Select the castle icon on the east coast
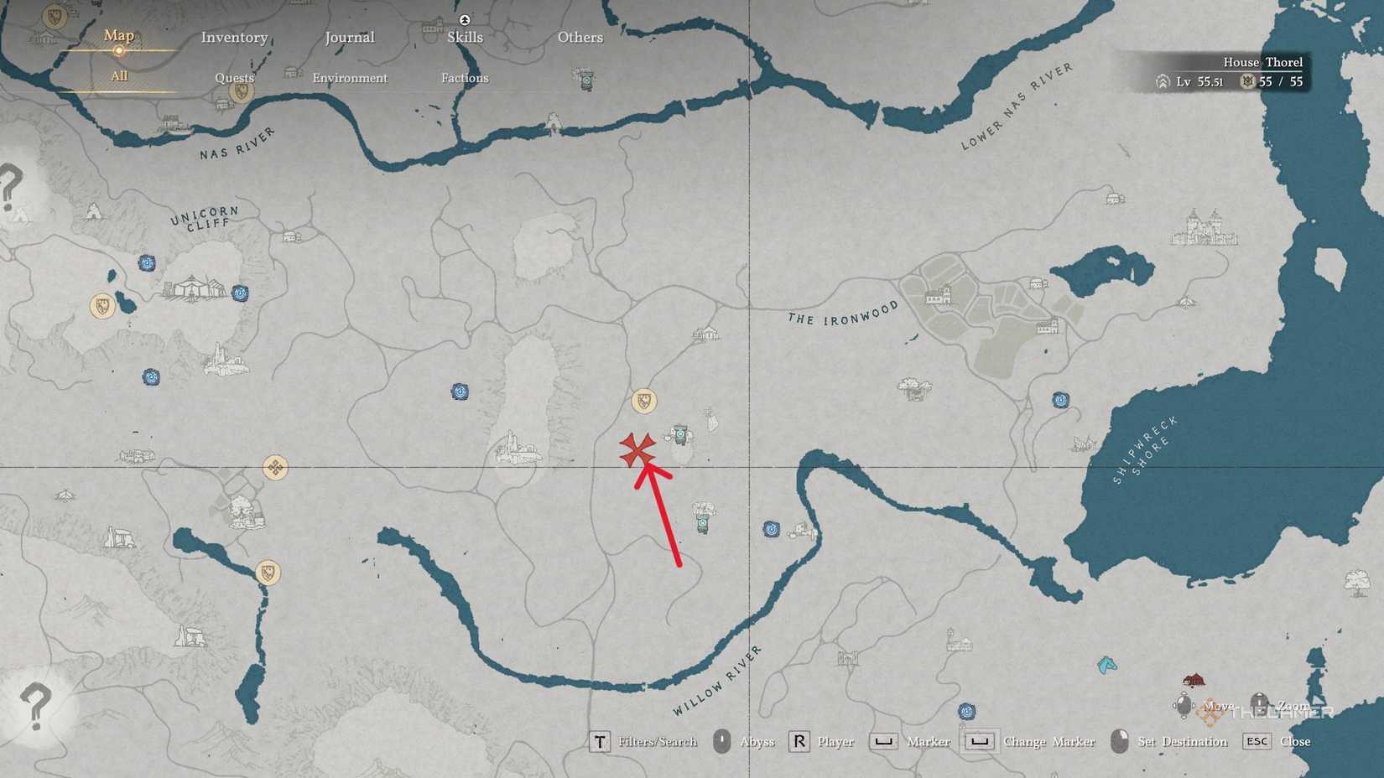 click(x=1204, y=227)
